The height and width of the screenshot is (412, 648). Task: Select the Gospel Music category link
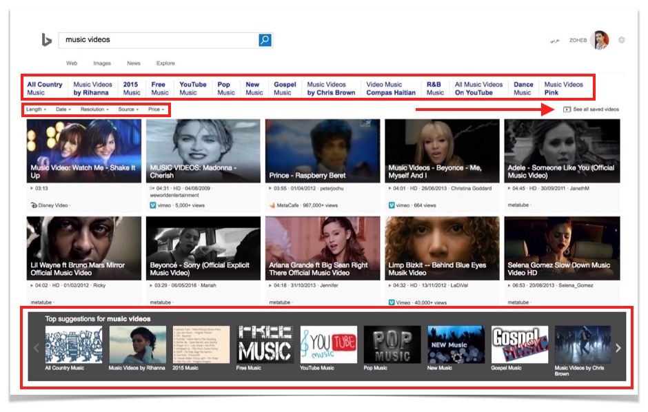click(x=285, y=89)
